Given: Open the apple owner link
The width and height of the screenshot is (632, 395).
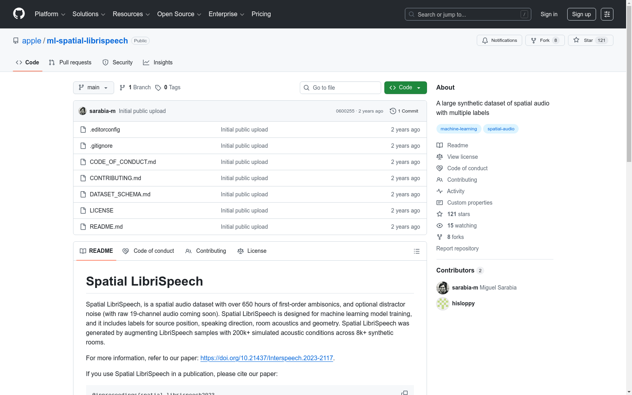Looking at the screenshot, I should pos(32,41).
